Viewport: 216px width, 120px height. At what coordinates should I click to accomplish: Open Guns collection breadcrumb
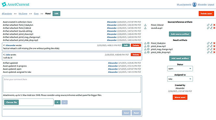(36, 14)
